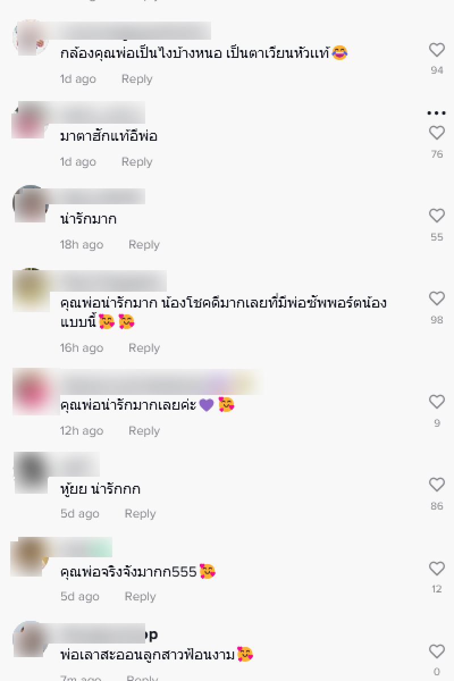The image size is (454, 681).
Task: Reply to the 18h ago comment
Action: tap(144, 245)
